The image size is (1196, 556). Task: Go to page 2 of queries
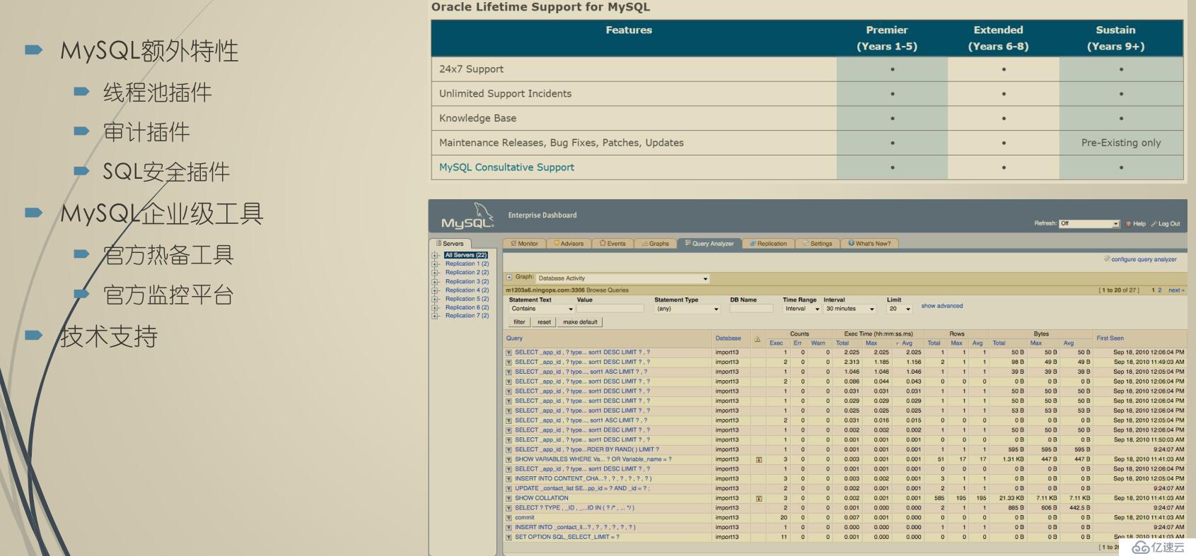tap(1160, 290)
